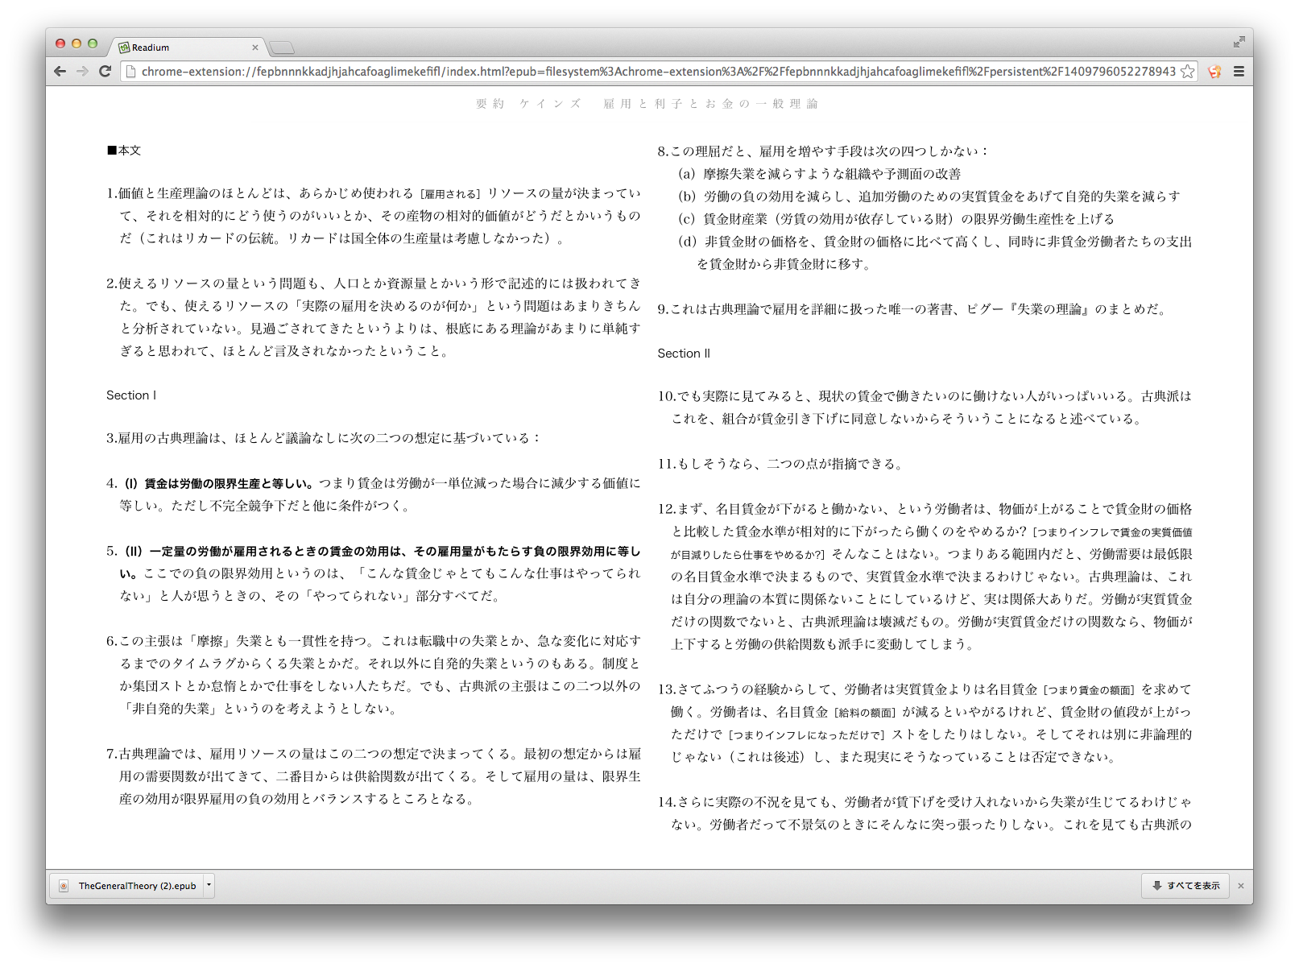Click paragraph 8 この理屈だと line
The width and height of the screenshot is (1299, 968).
pyautogui.click(x=823, y=151)
